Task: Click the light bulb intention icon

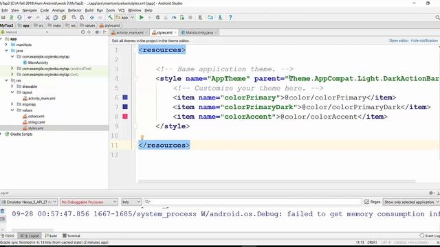Action: pyautogui.click(x=142, y=137)
